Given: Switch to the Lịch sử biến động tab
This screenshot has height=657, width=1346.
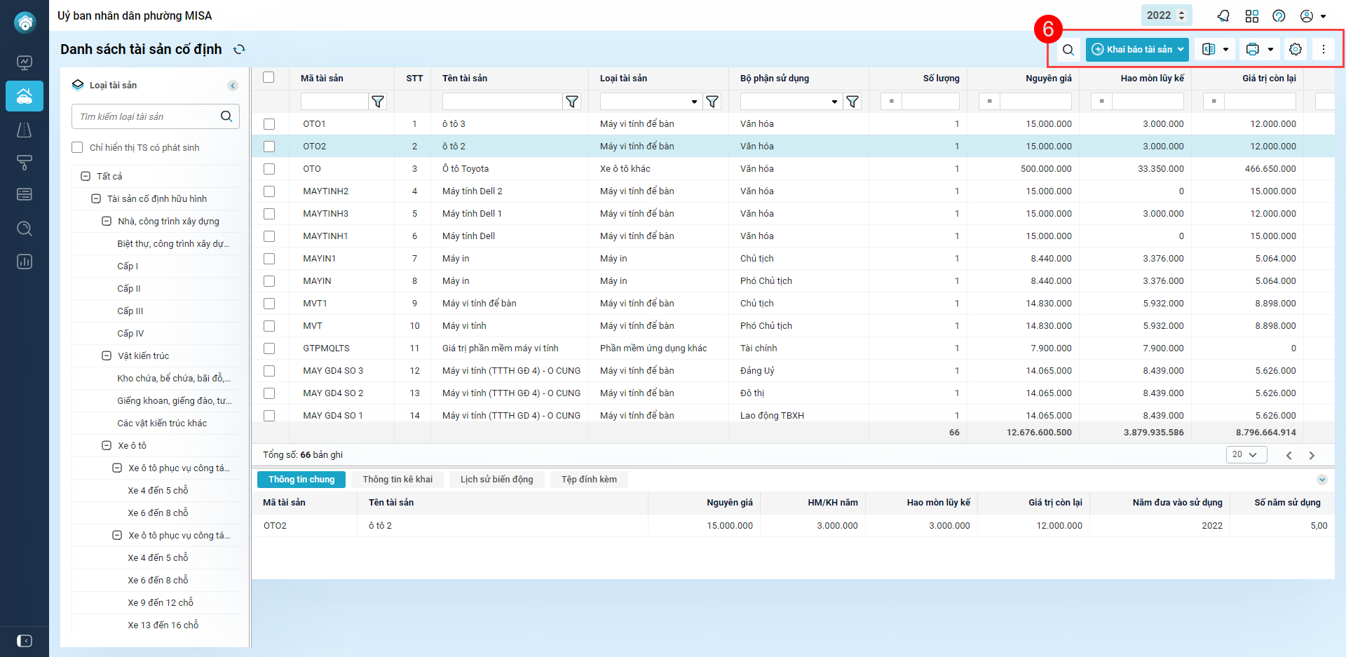Looking at the screenshot, I should (497, 480).
